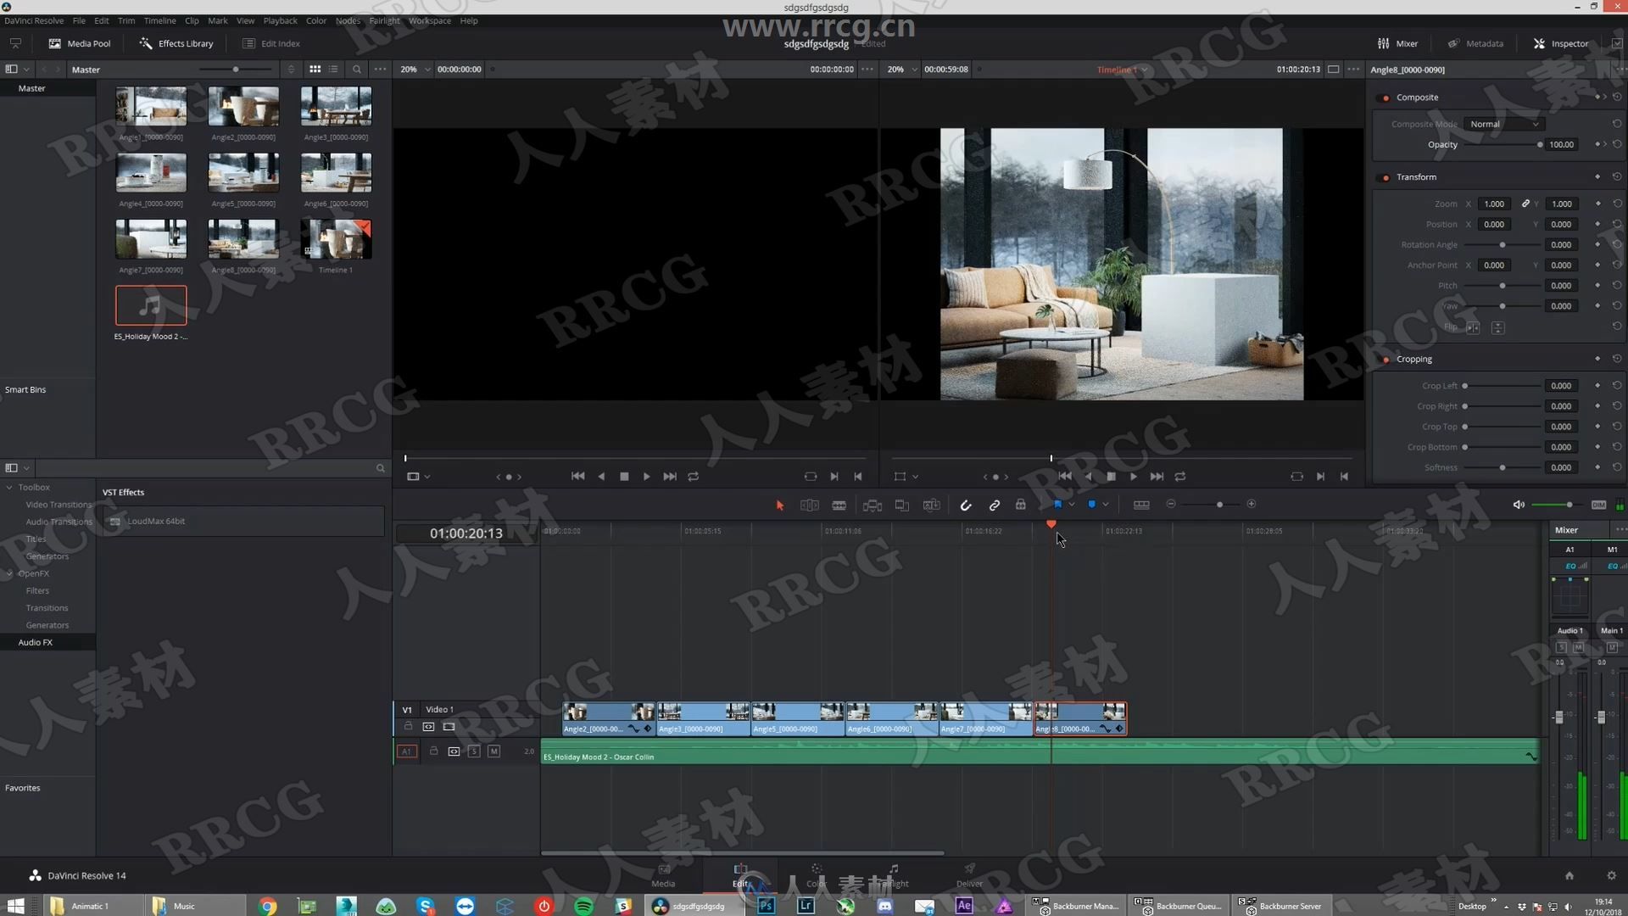Click the Replace Clip icon
This screenshot has width=1628, height=916.
click(931, 505)
